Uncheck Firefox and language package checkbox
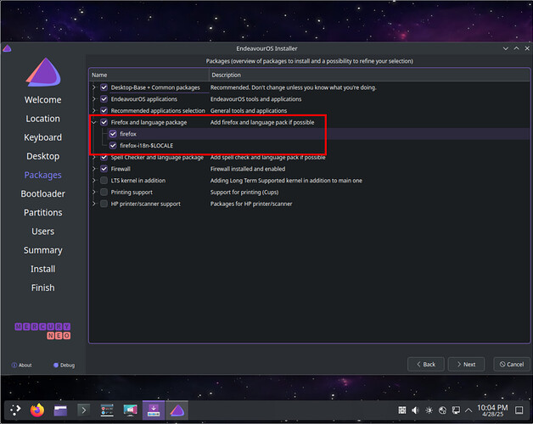The image size is (533, 424). [104, 122]
